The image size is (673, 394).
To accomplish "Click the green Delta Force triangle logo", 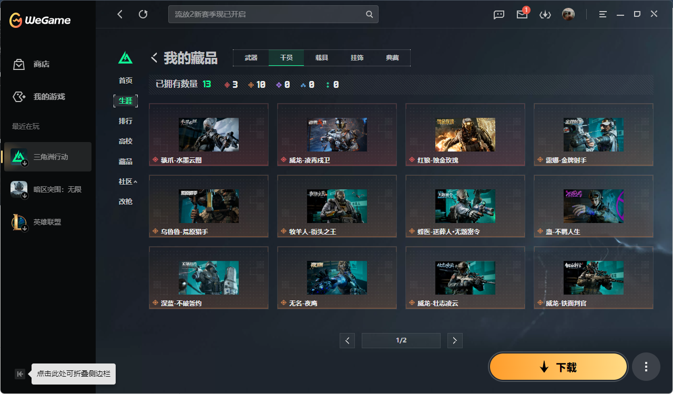I will tap(126, 57).
